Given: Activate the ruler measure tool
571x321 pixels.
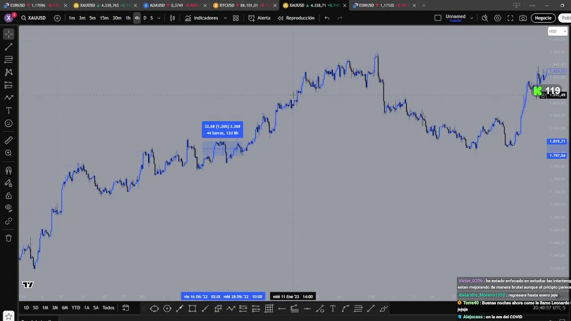Looking at the screenshot, I should tap(8, 140).
